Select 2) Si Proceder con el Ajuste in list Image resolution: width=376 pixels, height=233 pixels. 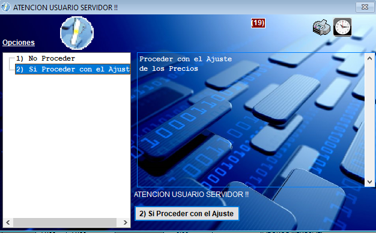click(73, 69)
